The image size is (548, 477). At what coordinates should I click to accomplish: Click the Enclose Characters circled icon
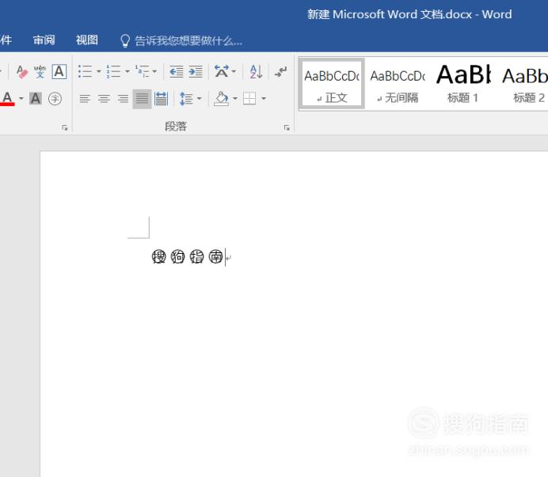click(x=55, y=98)
